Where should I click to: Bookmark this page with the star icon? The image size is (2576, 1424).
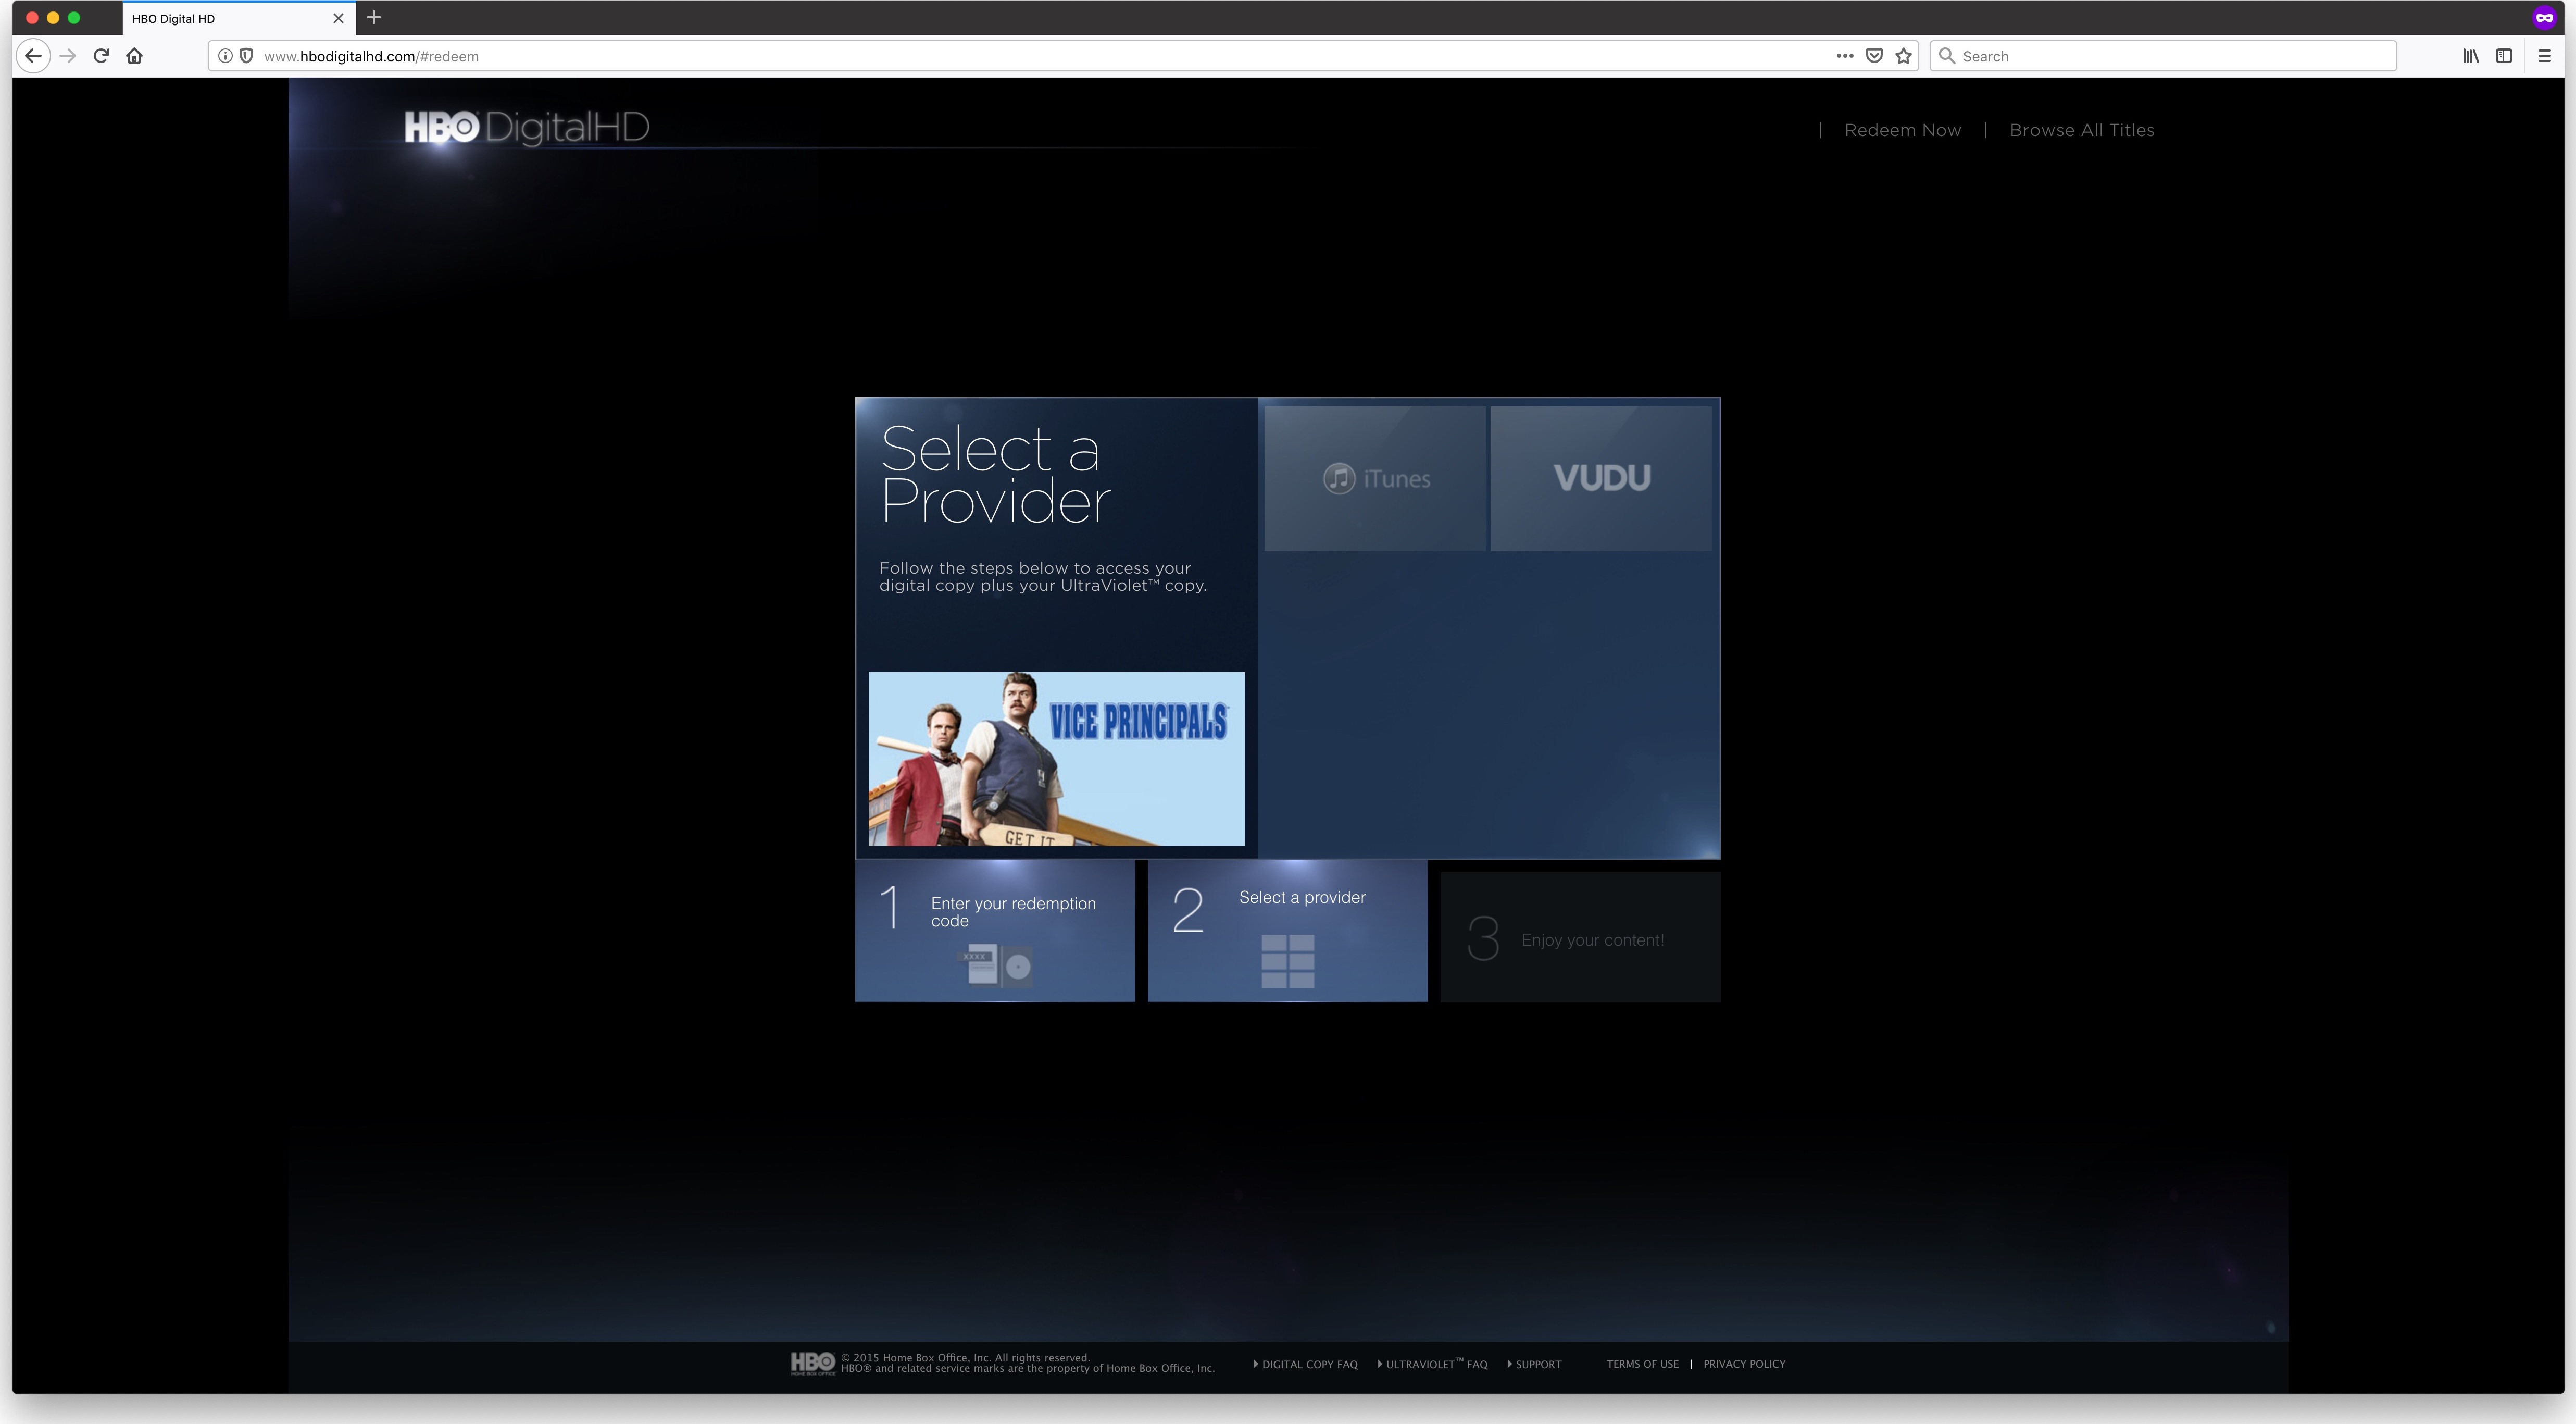[x=1904, y=56]
